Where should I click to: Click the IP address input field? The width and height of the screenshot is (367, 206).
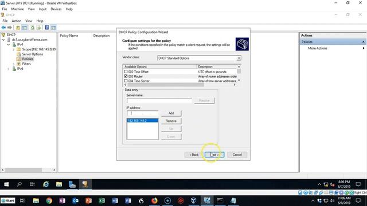click(143, 113)
